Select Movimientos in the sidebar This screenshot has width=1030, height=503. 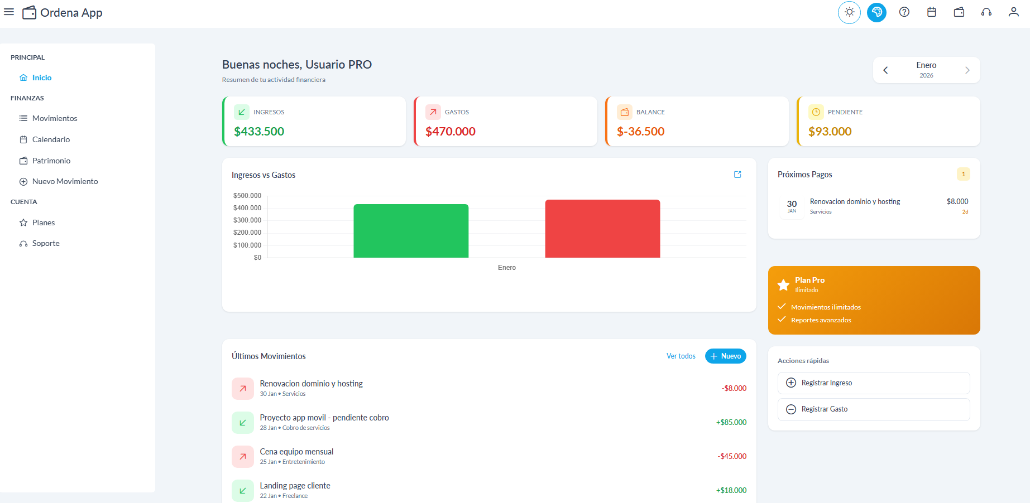coord(54,118)
